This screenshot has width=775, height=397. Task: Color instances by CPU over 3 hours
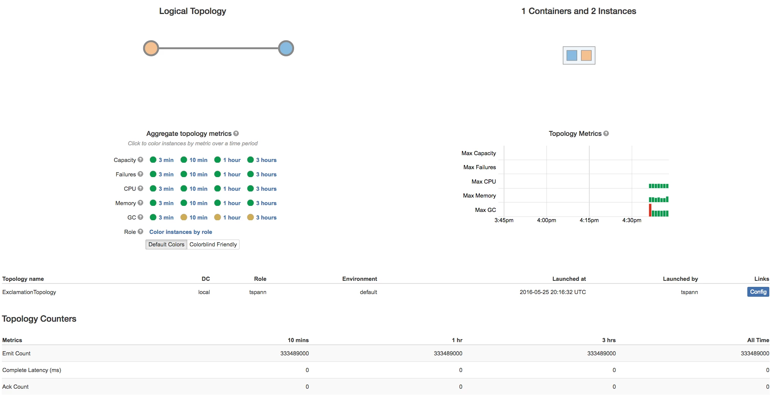[x=262, y=189]
